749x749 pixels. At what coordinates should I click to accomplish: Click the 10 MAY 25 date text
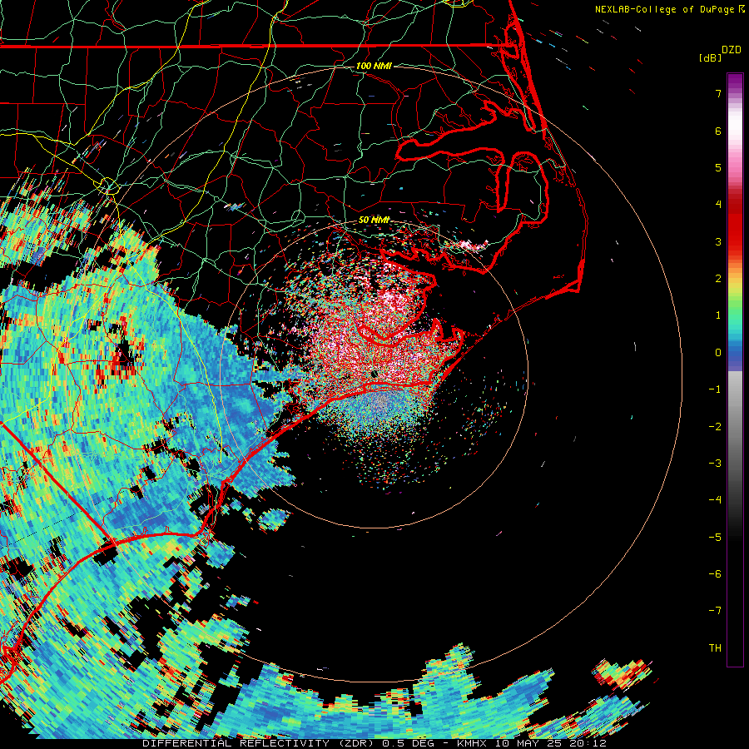click(529, 744)
